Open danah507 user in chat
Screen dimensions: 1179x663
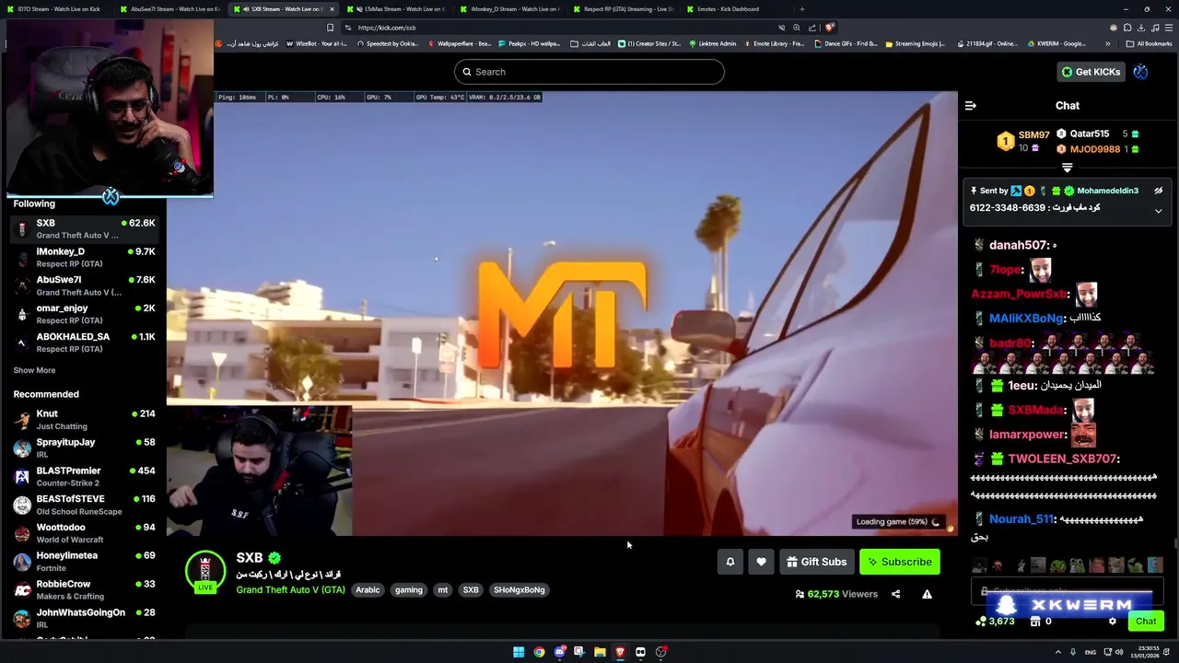point(1019,245)
